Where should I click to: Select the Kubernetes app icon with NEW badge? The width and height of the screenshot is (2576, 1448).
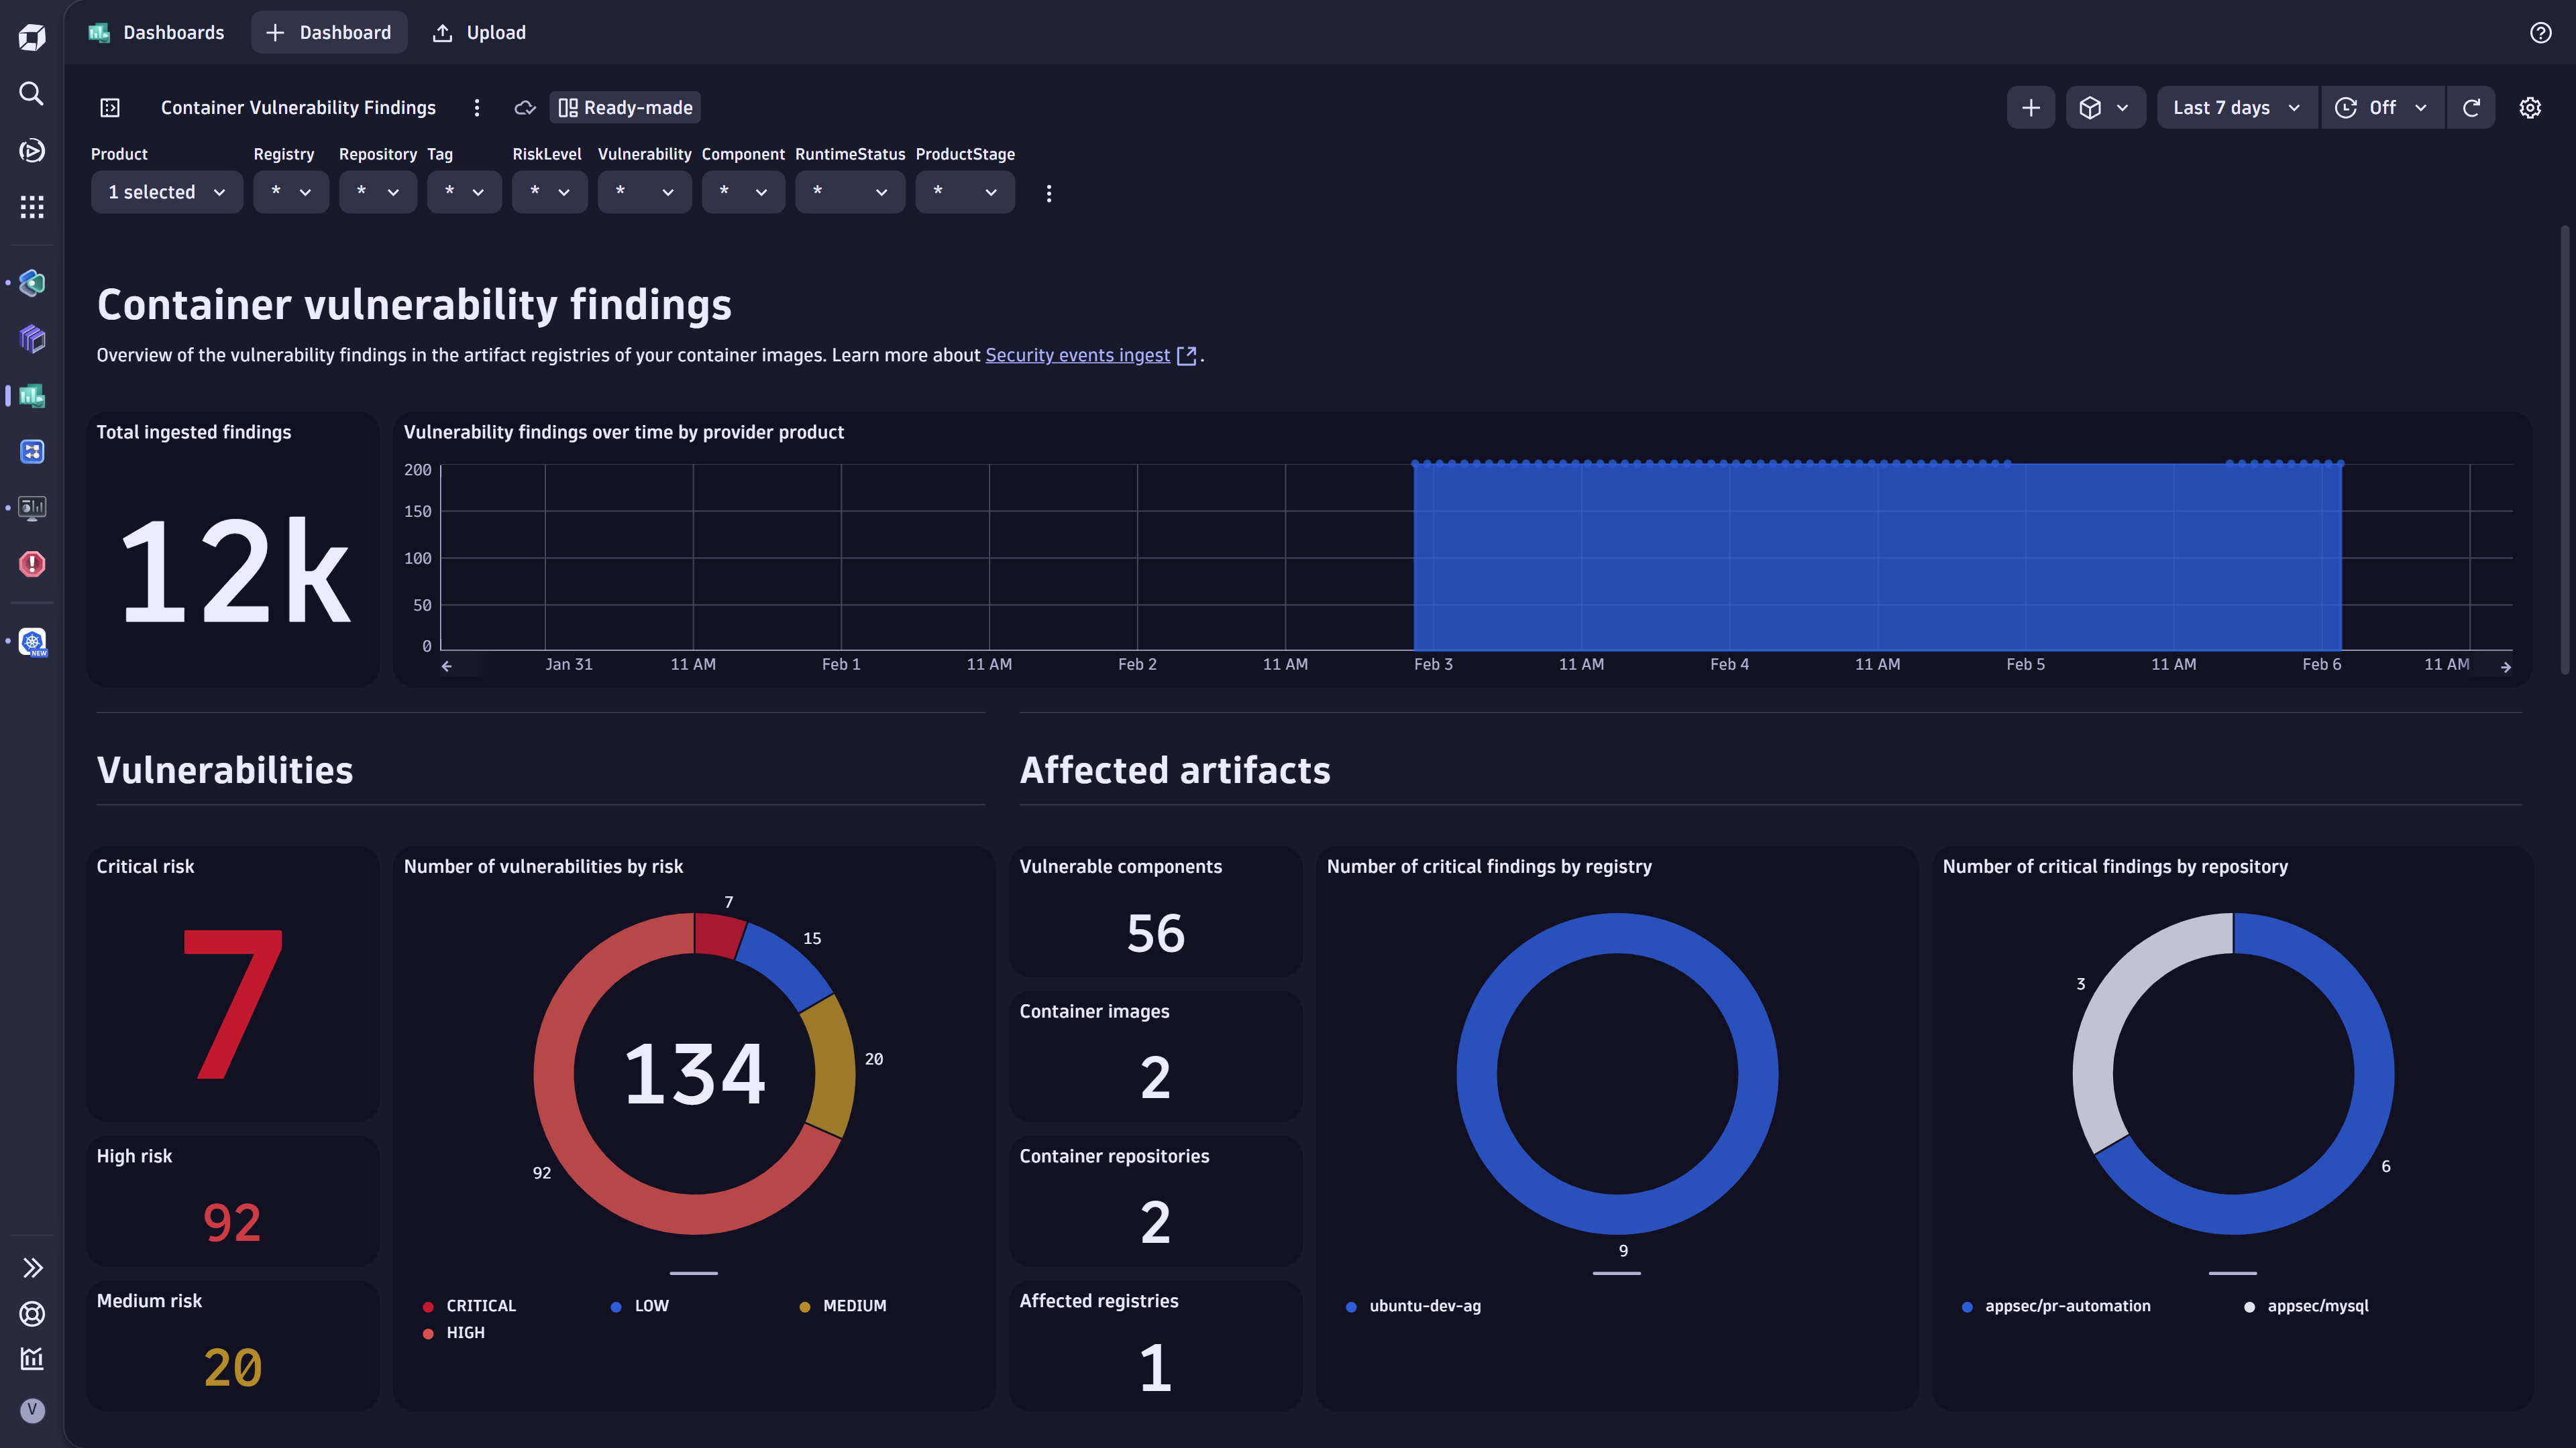pos(31,641)
